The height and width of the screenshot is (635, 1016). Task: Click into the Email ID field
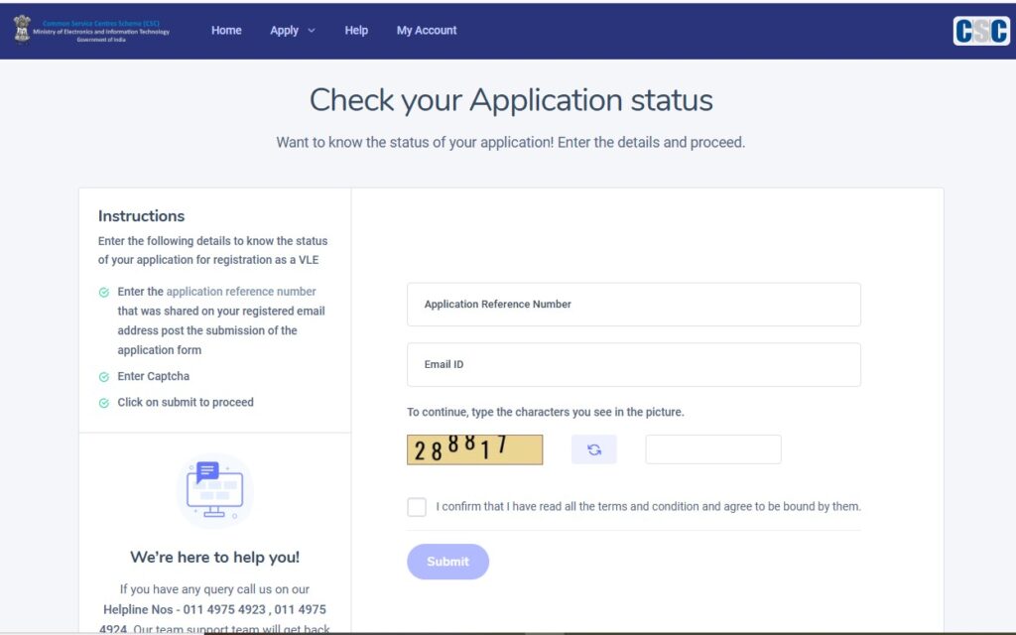633,364
